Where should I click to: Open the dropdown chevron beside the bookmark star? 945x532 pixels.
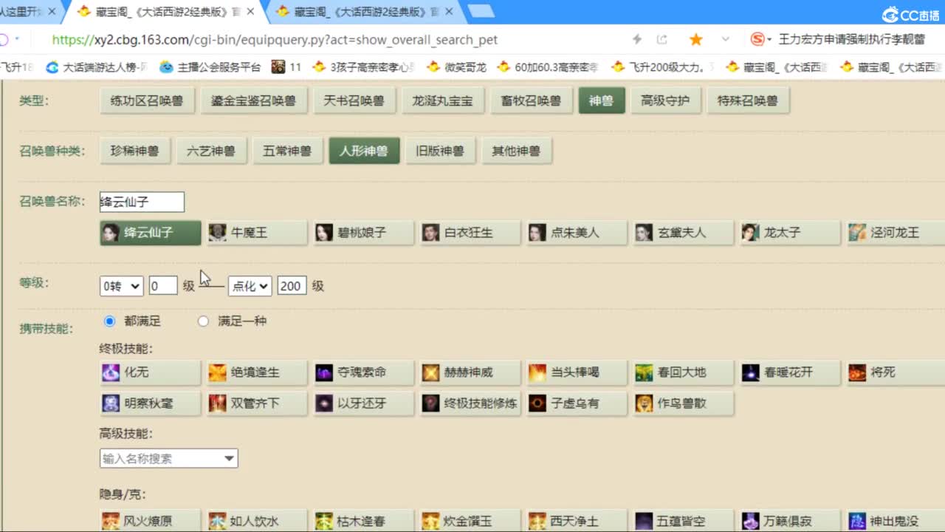726,39
